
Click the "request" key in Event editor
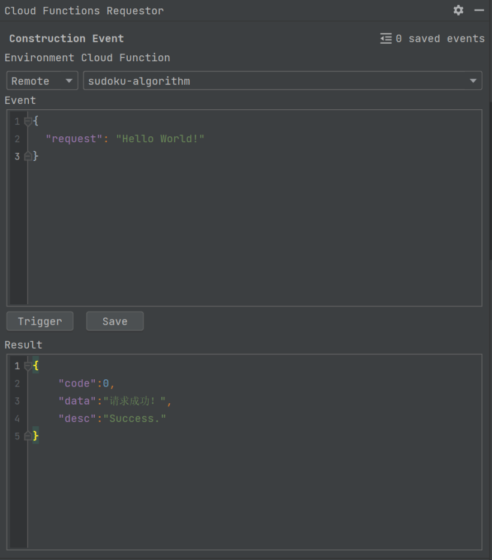tap(74, 139)
